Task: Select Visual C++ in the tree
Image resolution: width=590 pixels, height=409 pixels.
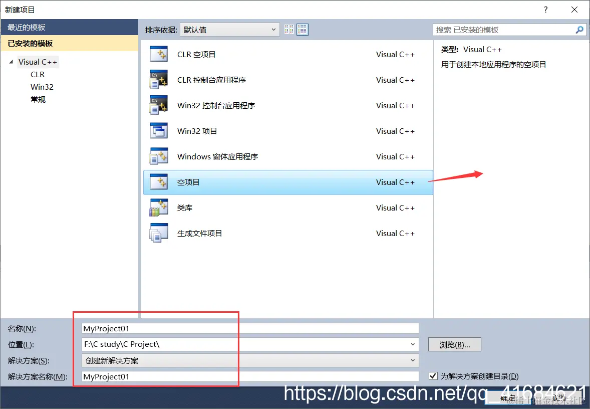Action: [x=38, y=62]
